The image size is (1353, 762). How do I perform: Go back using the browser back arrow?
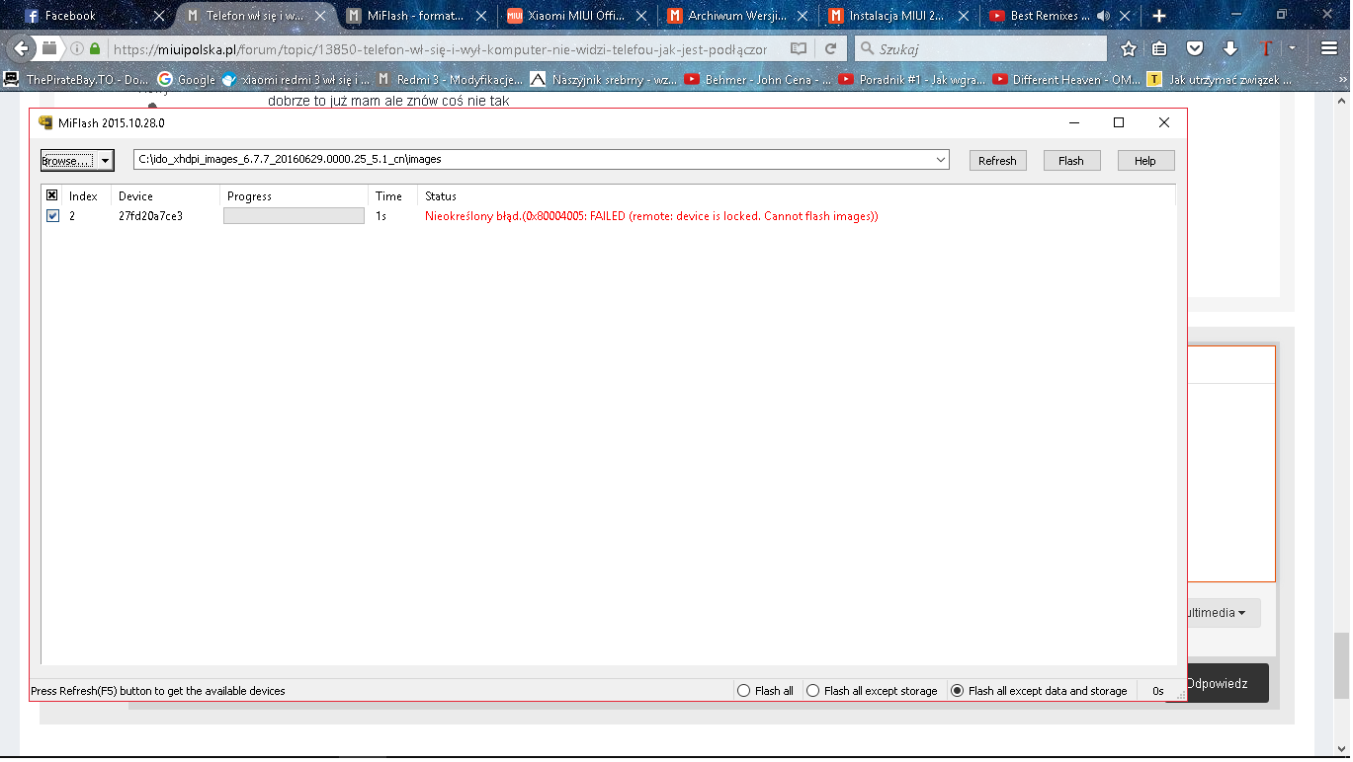(22, 48)
